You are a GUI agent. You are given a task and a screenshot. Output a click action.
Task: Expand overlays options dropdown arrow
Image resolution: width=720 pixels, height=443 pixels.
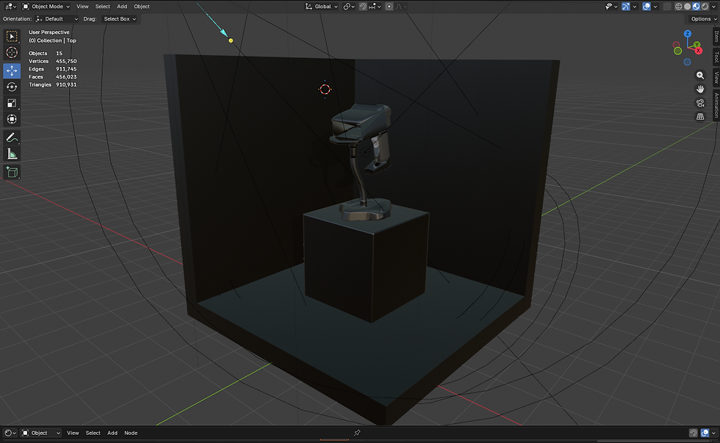coord(655,7)
